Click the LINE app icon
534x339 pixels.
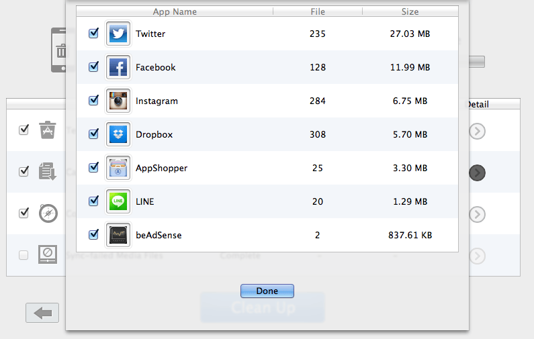(118, 201)
